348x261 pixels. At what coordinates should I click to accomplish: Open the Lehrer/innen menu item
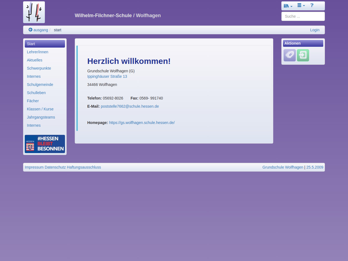point(38,52)
